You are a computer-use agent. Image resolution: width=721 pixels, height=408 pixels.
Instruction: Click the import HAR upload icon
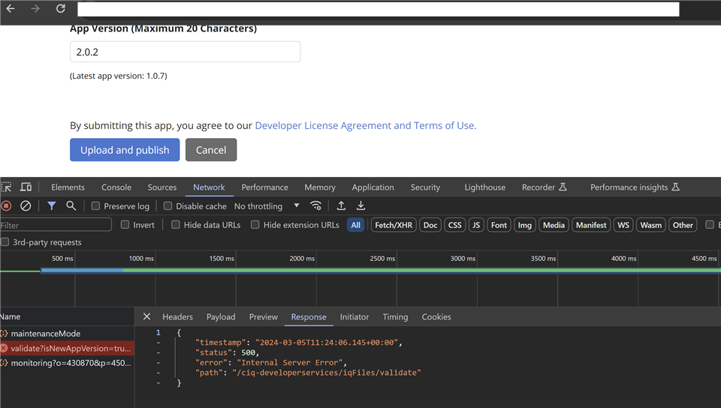(x=341, y=205)
